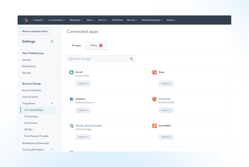Open Actions dropdown for Bevy
The width and height of the screenshot is (249, 167).
tap(166, 83)
